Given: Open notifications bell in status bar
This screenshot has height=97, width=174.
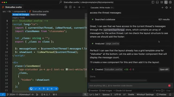Looking at the screenshot, I should point(170,95).
